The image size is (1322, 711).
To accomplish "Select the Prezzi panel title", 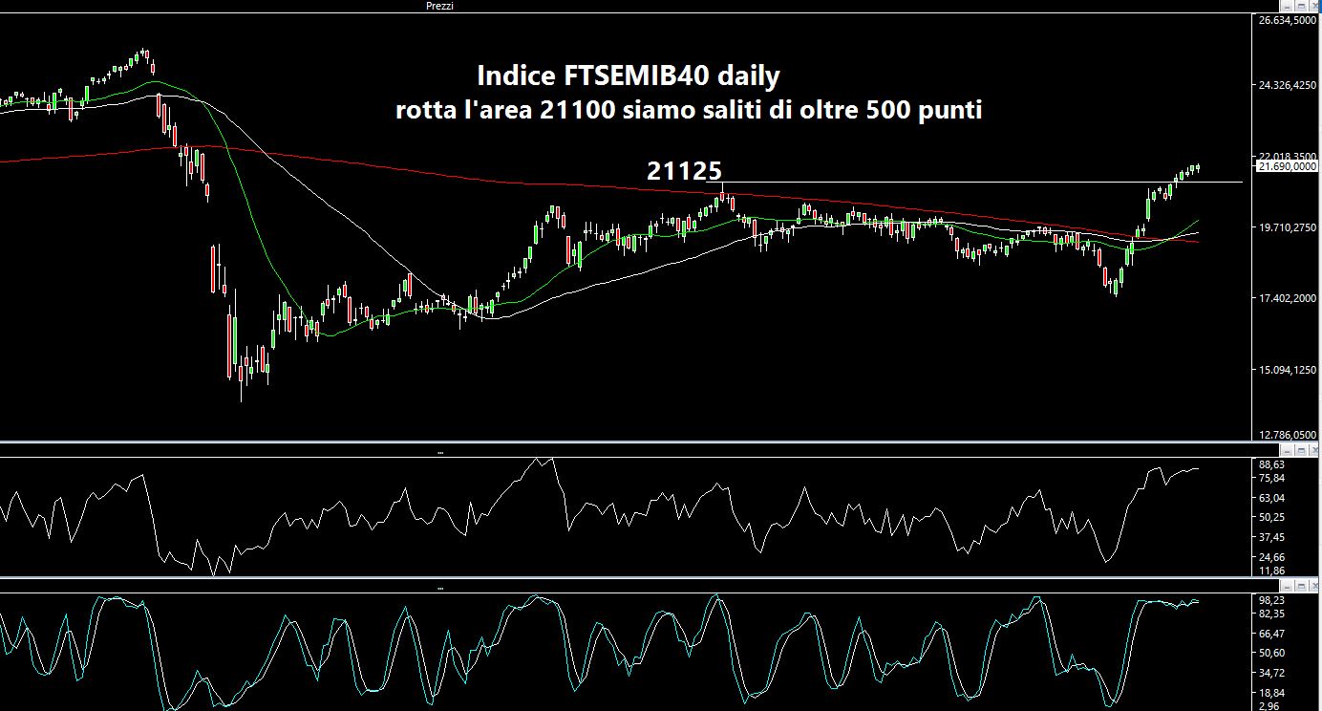I will click(439, 6).
